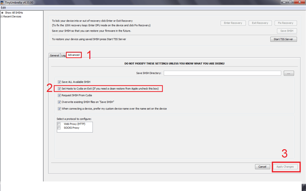Start the TSS Server
The height and width of the screenshot is (191, 306).
click(283, 39)
